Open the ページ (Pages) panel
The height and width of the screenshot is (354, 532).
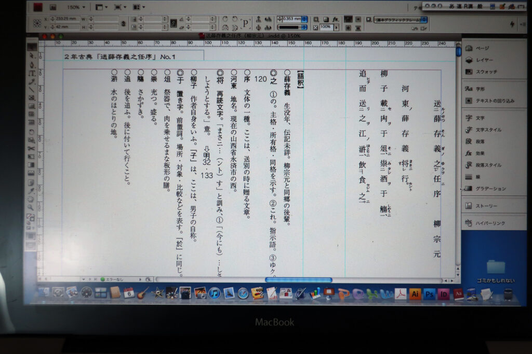pos(482,48)
